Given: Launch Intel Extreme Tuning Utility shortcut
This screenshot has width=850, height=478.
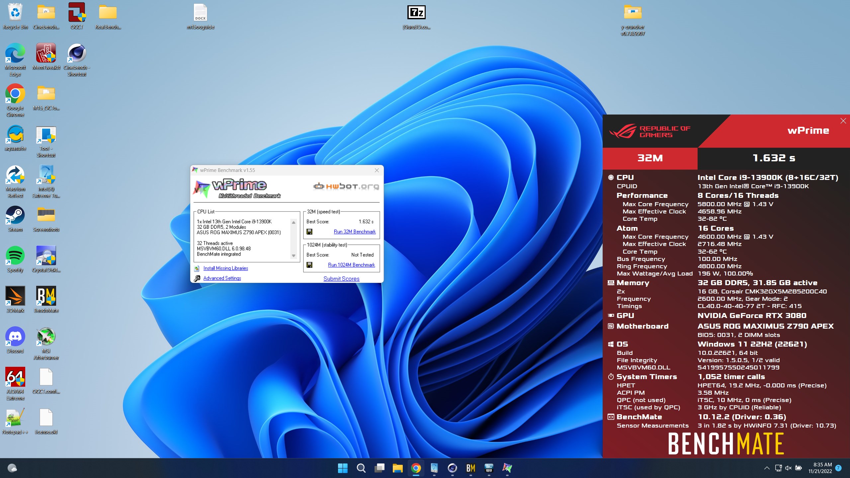Looking at the screenshot, I should point(46,181).
